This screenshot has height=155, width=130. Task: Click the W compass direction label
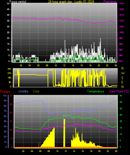coord(123,73)
